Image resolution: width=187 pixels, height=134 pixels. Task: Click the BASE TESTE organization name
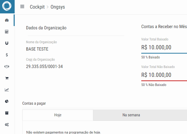[37, 49]
